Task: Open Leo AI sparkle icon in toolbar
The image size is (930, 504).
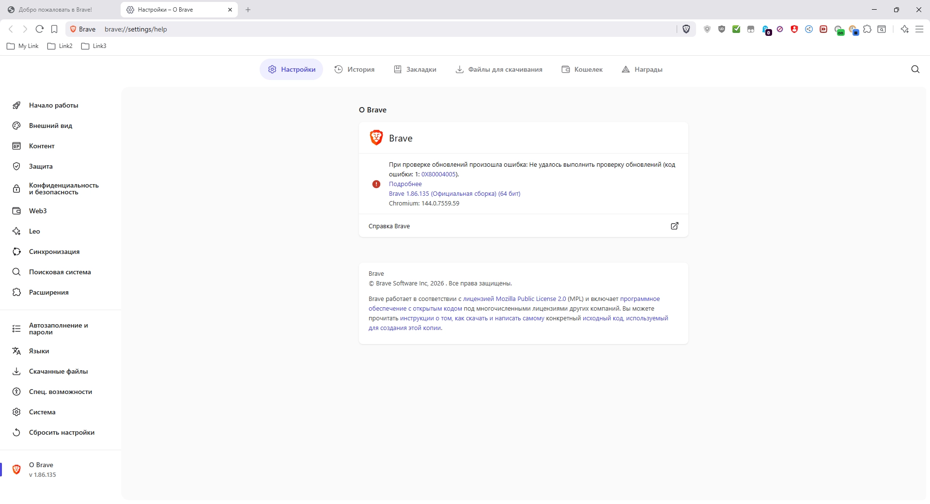Action: coord(905,29)
